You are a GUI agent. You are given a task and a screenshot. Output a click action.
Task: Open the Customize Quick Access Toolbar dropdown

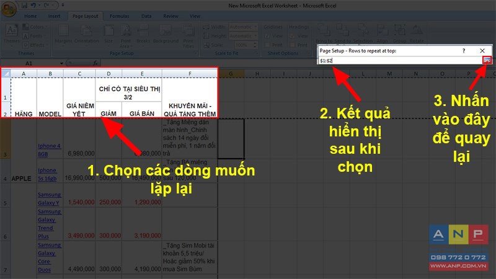coord(63,6)
